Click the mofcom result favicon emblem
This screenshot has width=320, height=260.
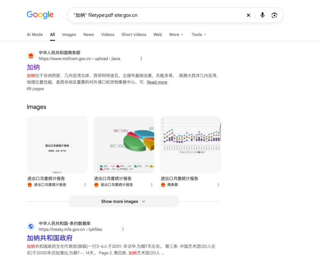point(31,56)
